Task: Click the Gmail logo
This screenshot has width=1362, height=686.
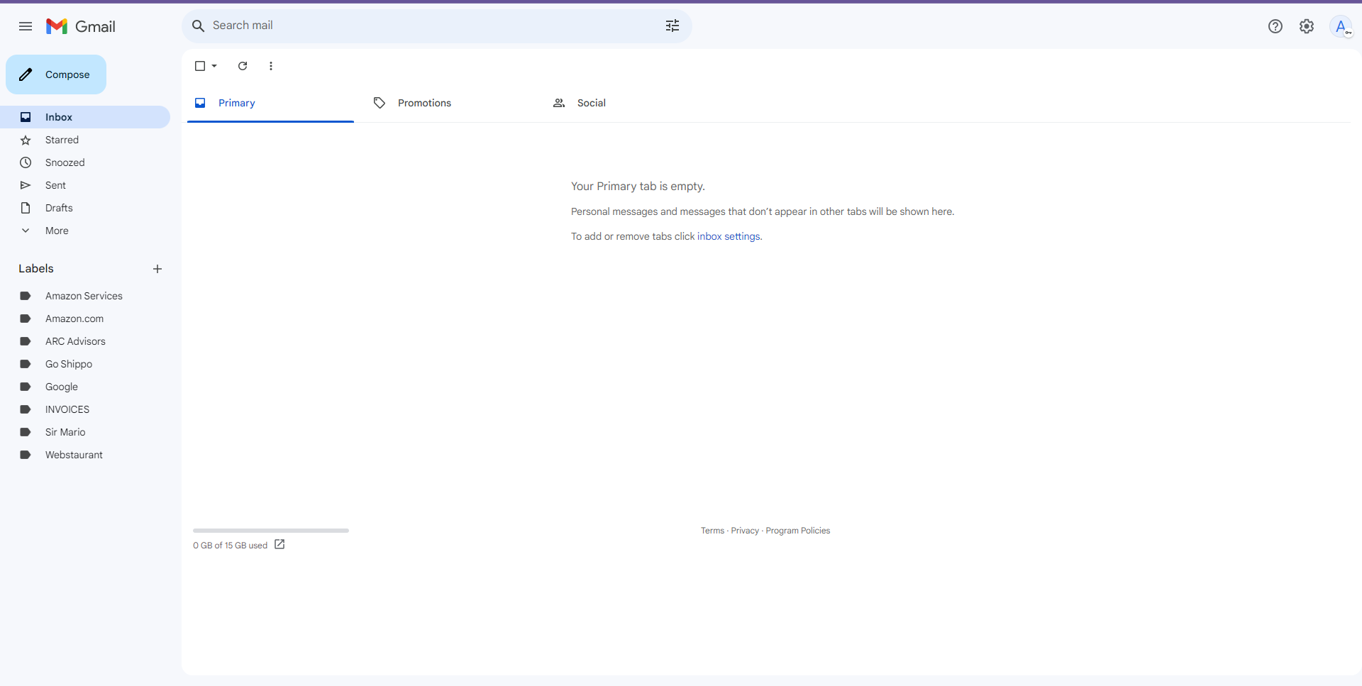Action: tap(81, 26)
